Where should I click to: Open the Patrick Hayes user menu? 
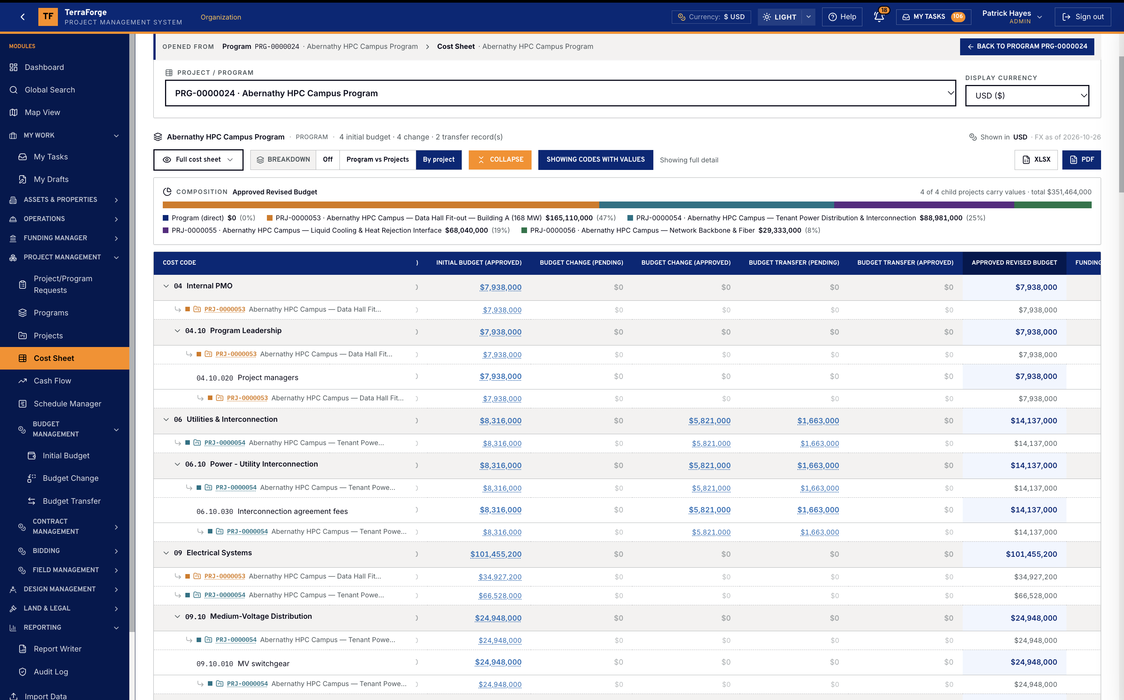pyautogui.click(x=1012, y=17)
